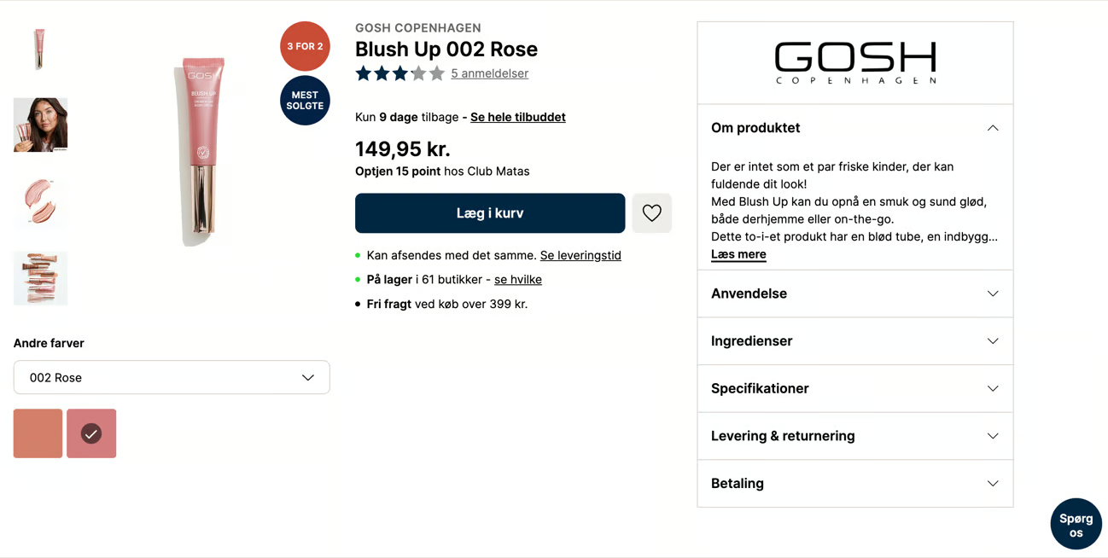View the stacked tubes thumbnail

coord(40,278)
